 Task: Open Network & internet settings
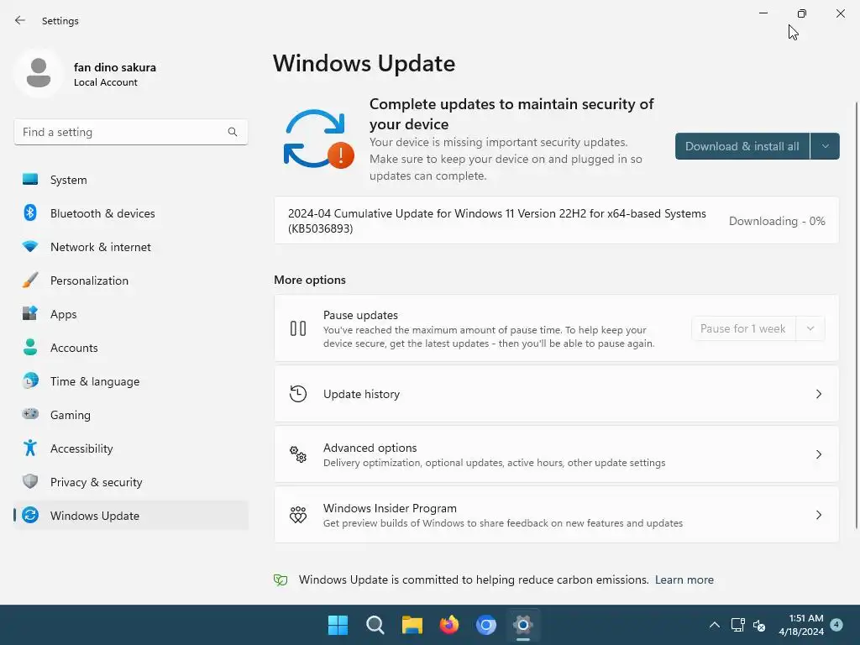(131, 247)
